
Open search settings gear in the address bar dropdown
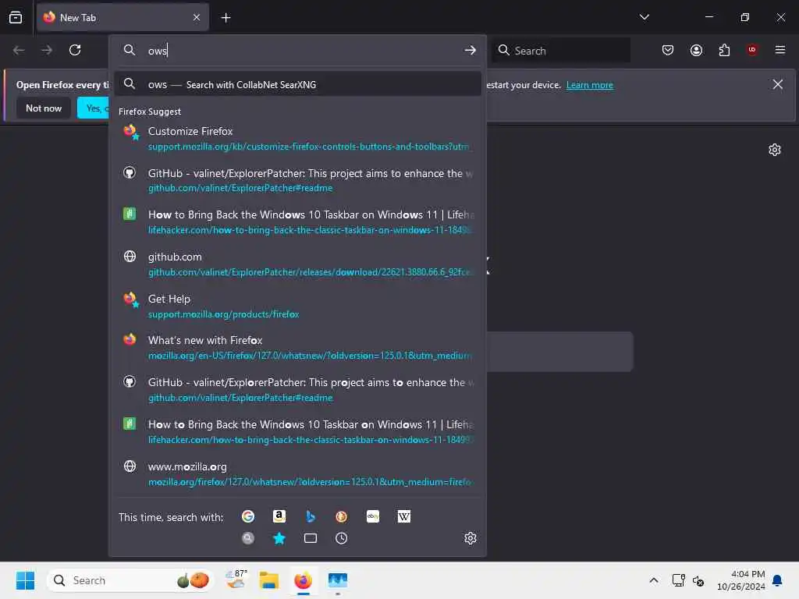471,538
